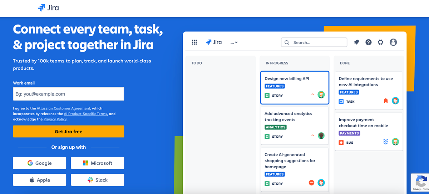Select the Done column header
The width and height of the screenshot is (429, 194).
click(x=345, y=63)
